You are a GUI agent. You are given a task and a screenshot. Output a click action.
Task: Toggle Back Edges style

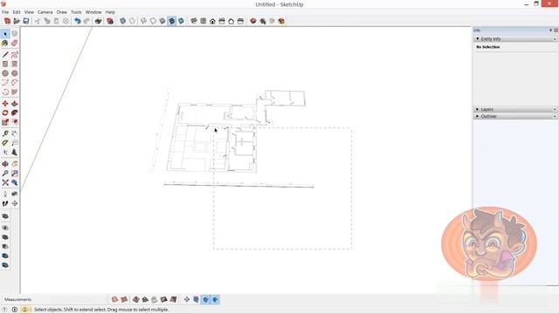[132, 21]
